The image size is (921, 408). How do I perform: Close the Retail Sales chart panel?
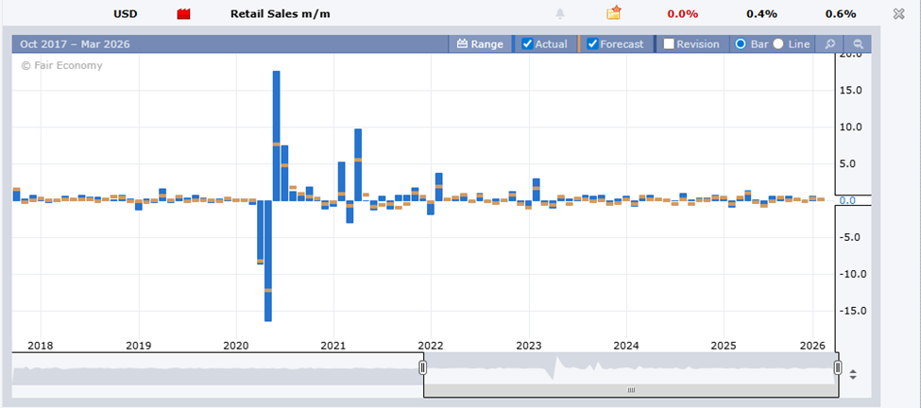(x=898, y=14)
